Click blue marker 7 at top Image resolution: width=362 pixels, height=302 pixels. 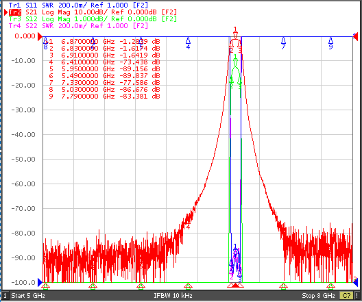pos(284,43)
